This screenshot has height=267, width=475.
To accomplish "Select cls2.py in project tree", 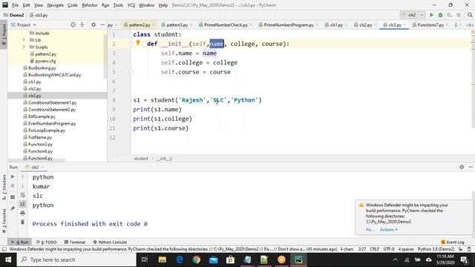I will click(x=35, y=89).
